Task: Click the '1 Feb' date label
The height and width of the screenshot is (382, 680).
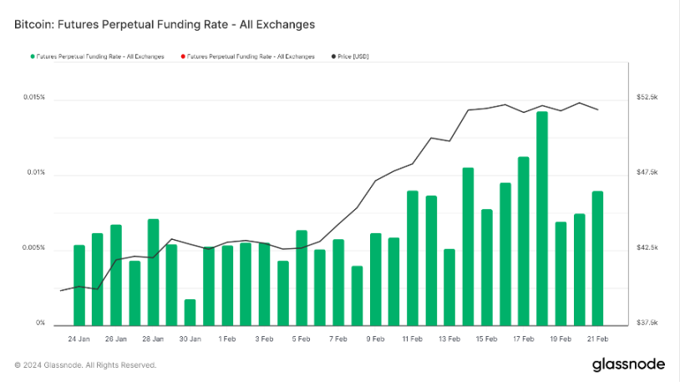Action: pos(227,339)
